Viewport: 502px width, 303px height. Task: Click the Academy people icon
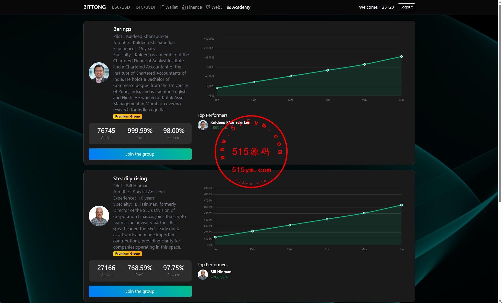coord(229,7)
